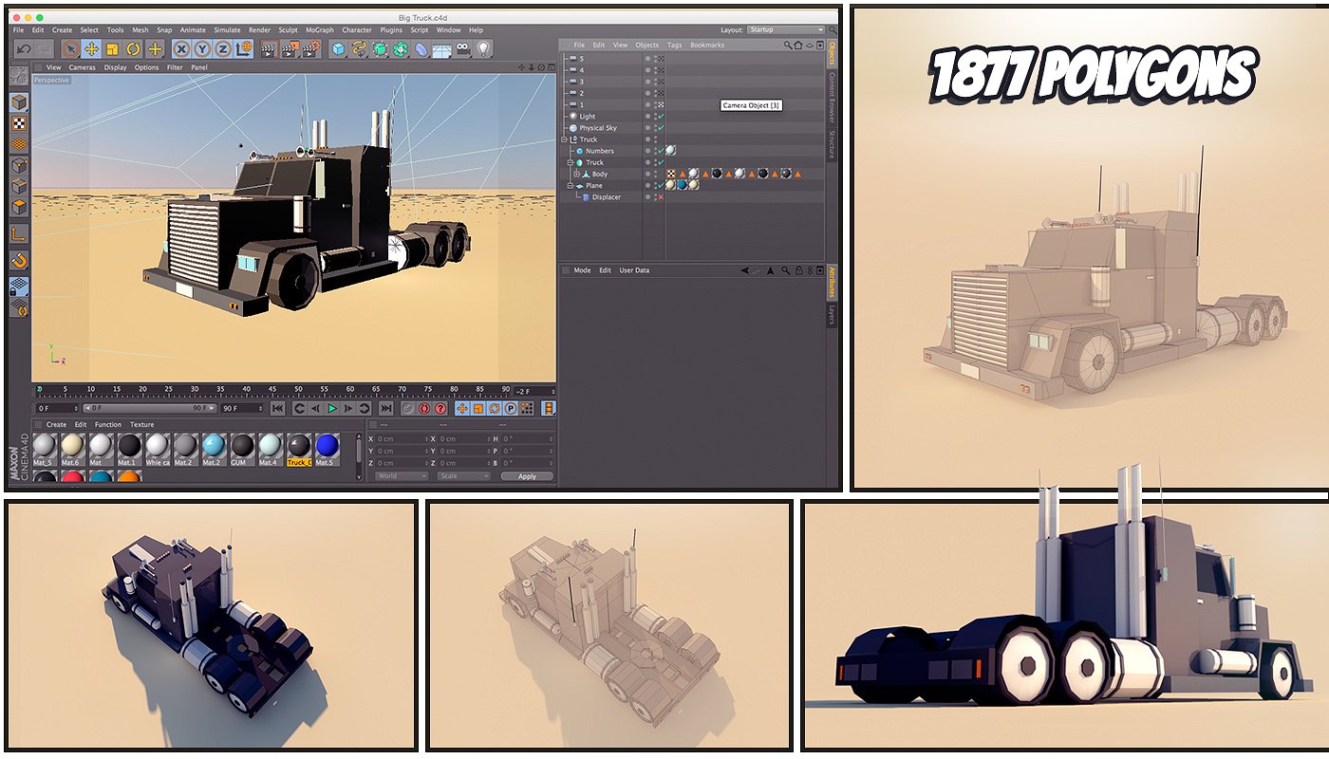Select the blue Mat.5 material swatch
The image size is (1329, 759).
pyautogui.click(x=327, y=446)
